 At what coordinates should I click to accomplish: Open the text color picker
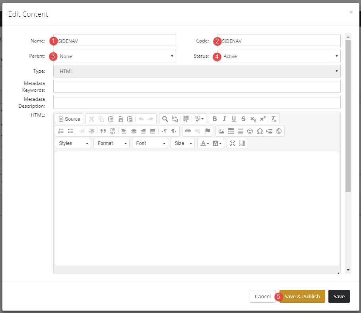(x=204, y=143)
